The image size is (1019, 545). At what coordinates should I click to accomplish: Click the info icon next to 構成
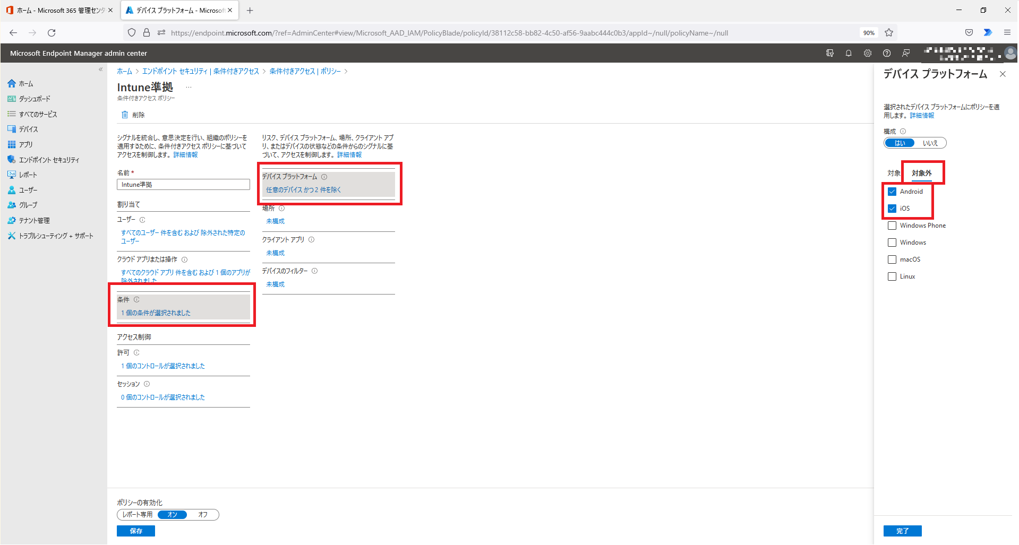903,132
